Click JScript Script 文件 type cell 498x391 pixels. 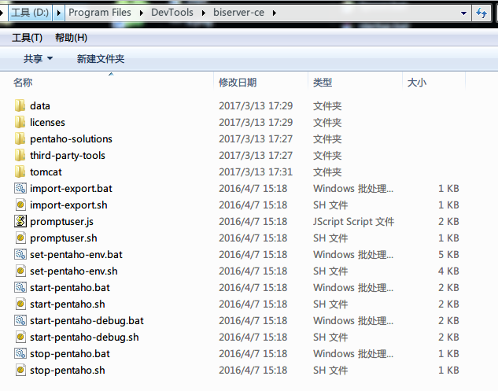[353, 221]
